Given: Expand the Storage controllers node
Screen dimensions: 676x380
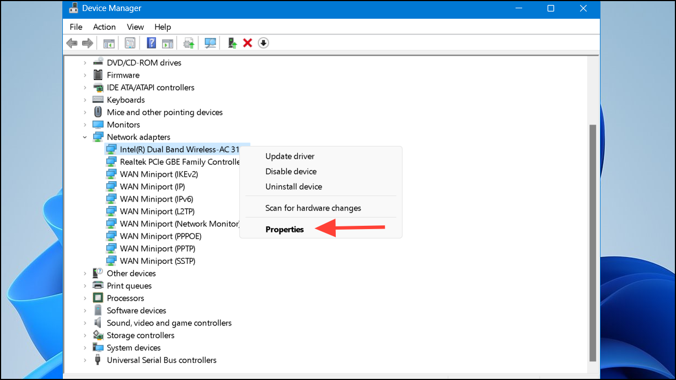Looking at the screenshot, I should point(85,335).
